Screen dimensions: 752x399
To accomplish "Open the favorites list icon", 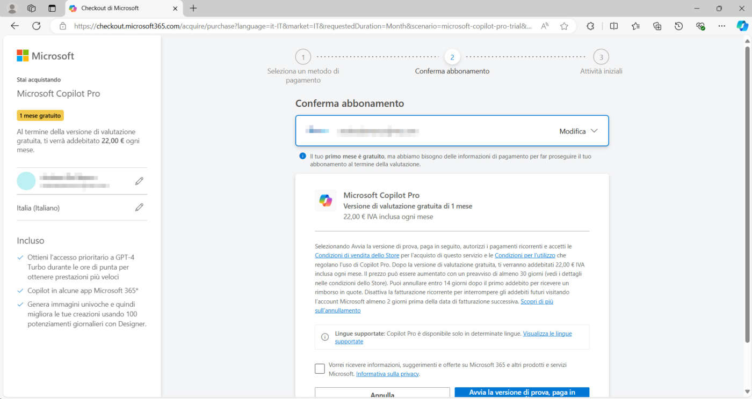I will [636, 26].
